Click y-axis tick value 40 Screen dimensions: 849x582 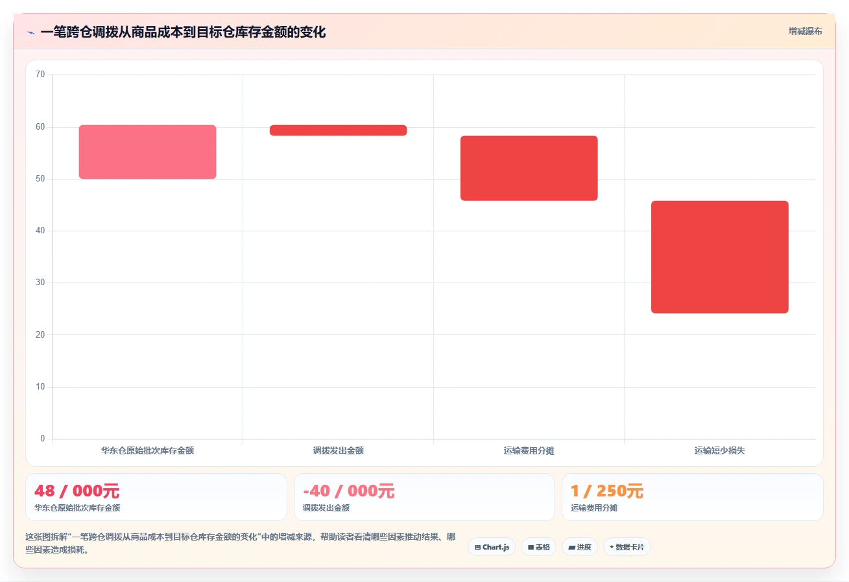point(40,231)
